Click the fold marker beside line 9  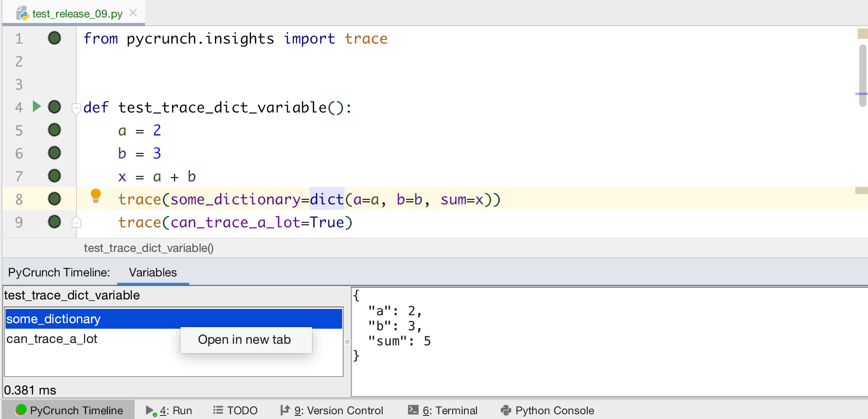76,222
